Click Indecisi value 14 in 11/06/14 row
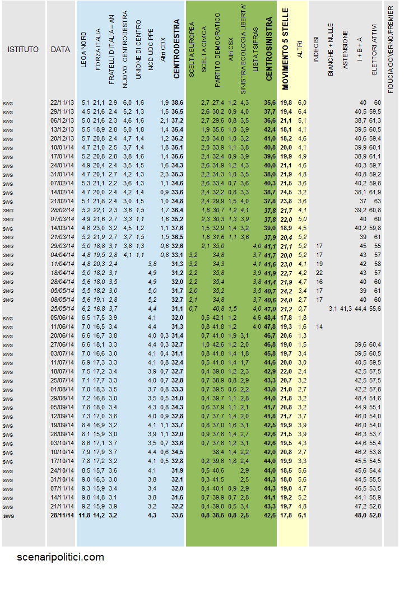This screenshot has height=593, width=409. 319,326
